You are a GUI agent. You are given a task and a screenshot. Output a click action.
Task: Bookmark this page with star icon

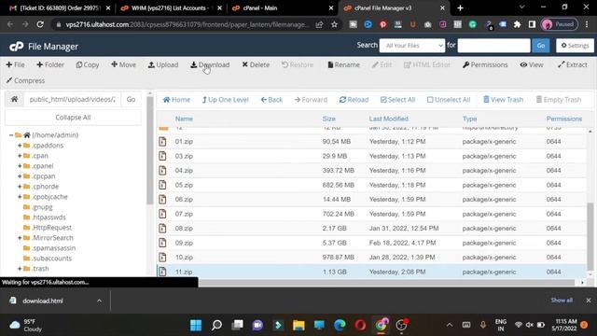[334, 24]
